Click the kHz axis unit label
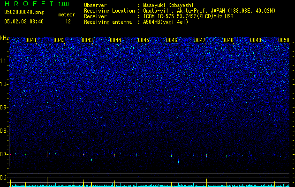The height and width of the screenshot is (187, 295). (x=4, y=38)
